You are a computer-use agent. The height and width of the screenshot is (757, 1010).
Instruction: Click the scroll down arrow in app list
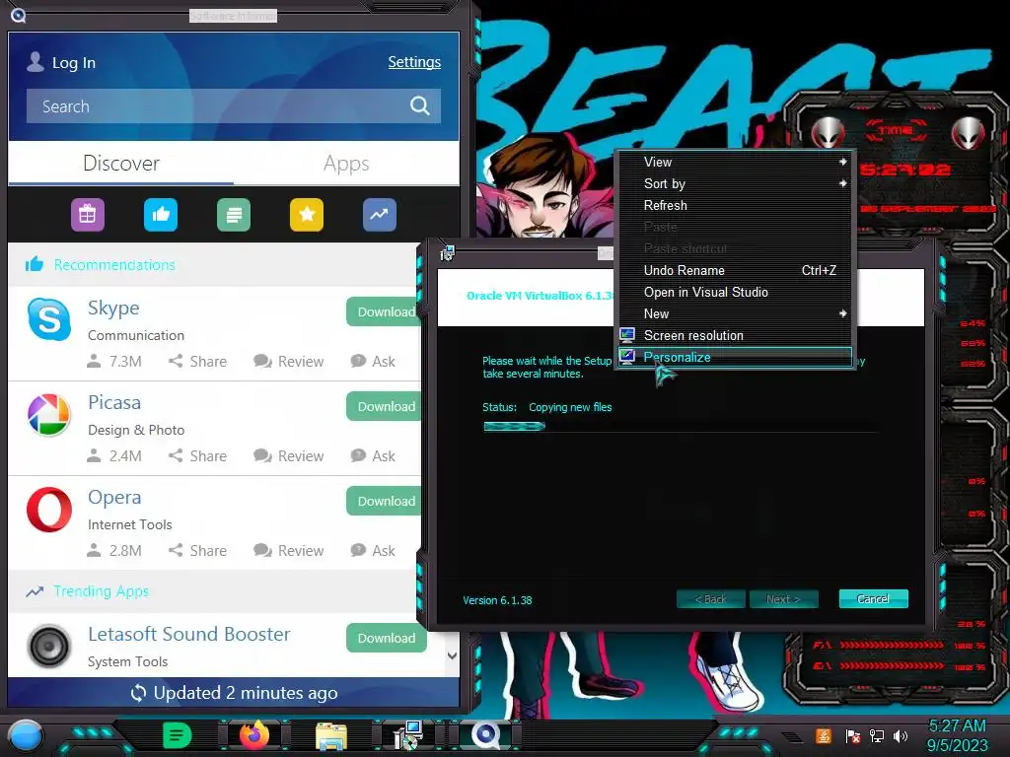[452, 655]
